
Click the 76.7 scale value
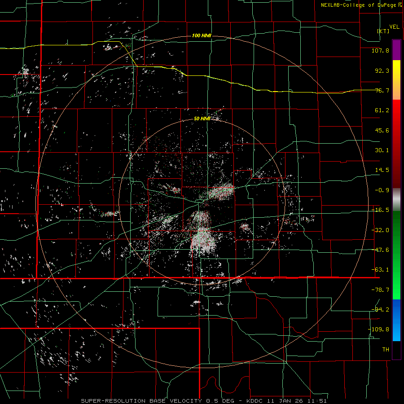tap(382, 90)
